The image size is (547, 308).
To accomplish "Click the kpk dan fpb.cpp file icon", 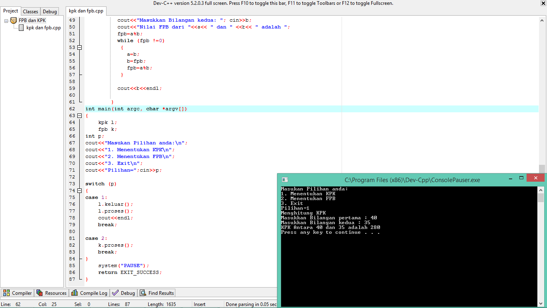I will [21, 28].
